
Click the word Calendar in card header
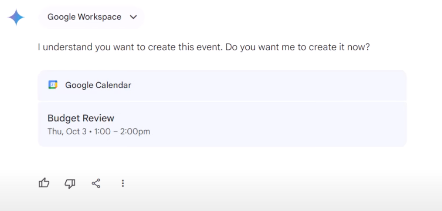click(x=113, y=85)
